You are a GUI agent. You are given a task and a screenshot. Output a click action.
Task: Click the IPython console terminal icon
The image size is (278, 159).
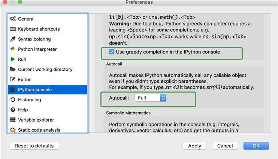[x=13, y=89]
